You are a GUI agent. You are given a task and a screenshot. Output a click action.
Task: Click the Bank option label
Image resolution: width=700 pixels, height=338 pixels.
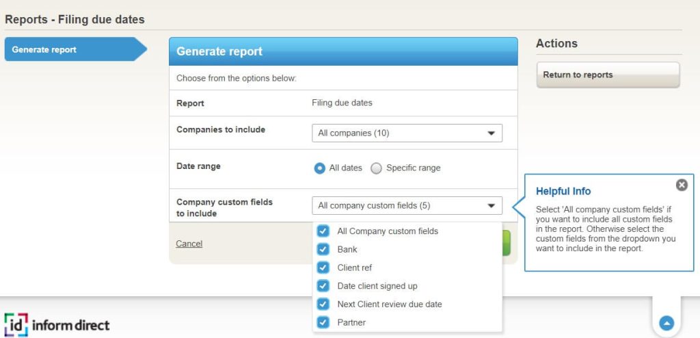[347, 250]
